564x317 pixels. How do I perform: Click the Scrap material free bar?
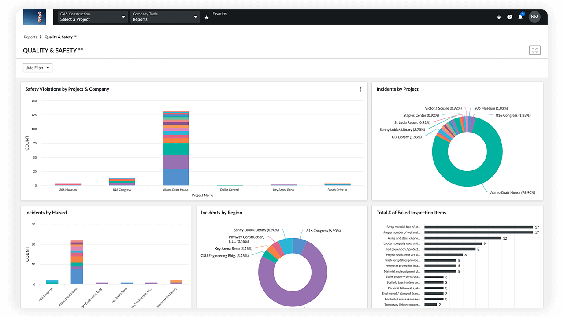479,227
